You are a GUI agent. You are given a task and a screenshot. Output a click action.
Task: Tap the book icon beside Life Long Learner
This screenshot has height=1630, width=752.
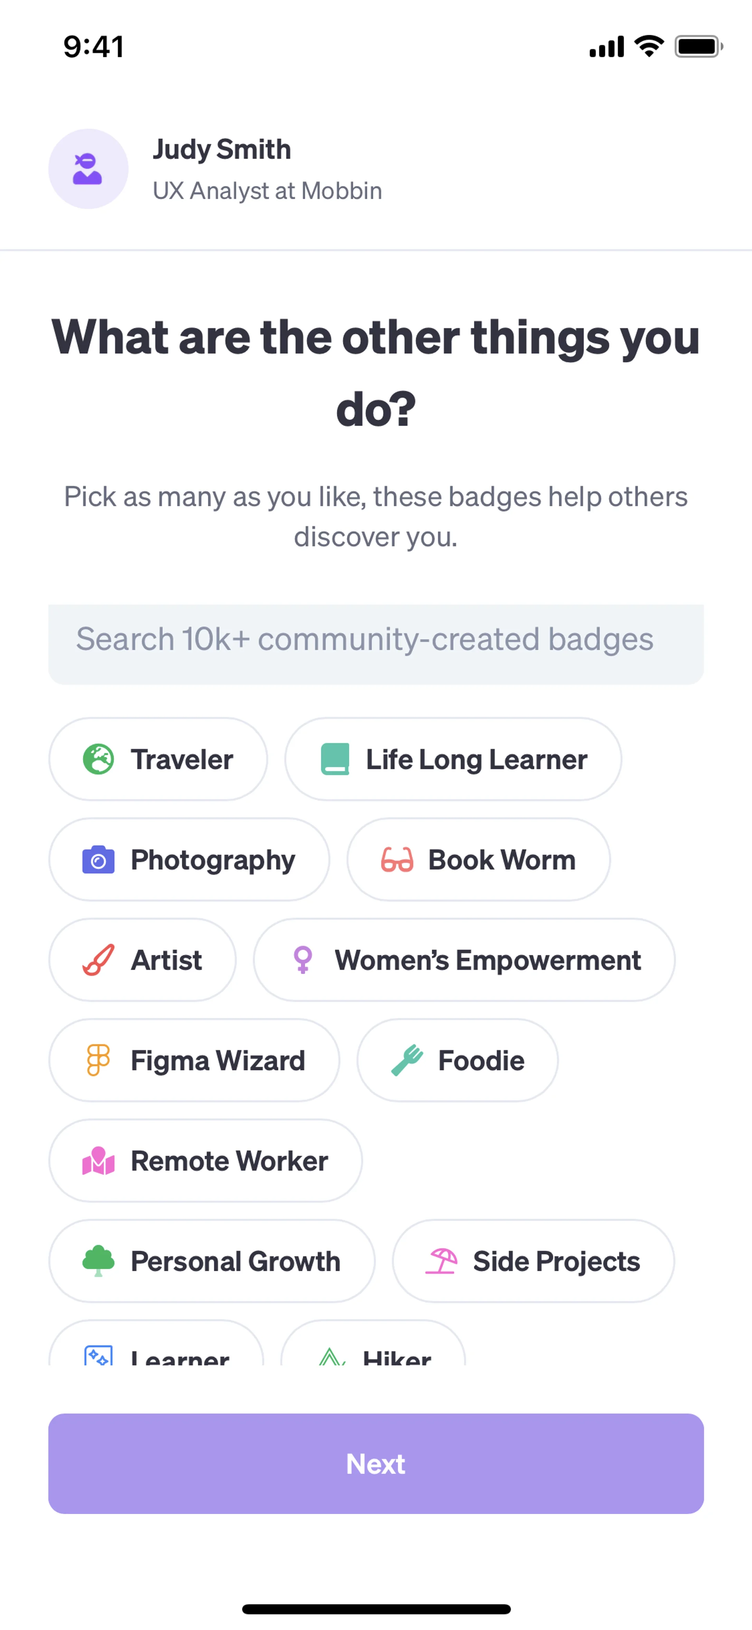pos(335,759)
